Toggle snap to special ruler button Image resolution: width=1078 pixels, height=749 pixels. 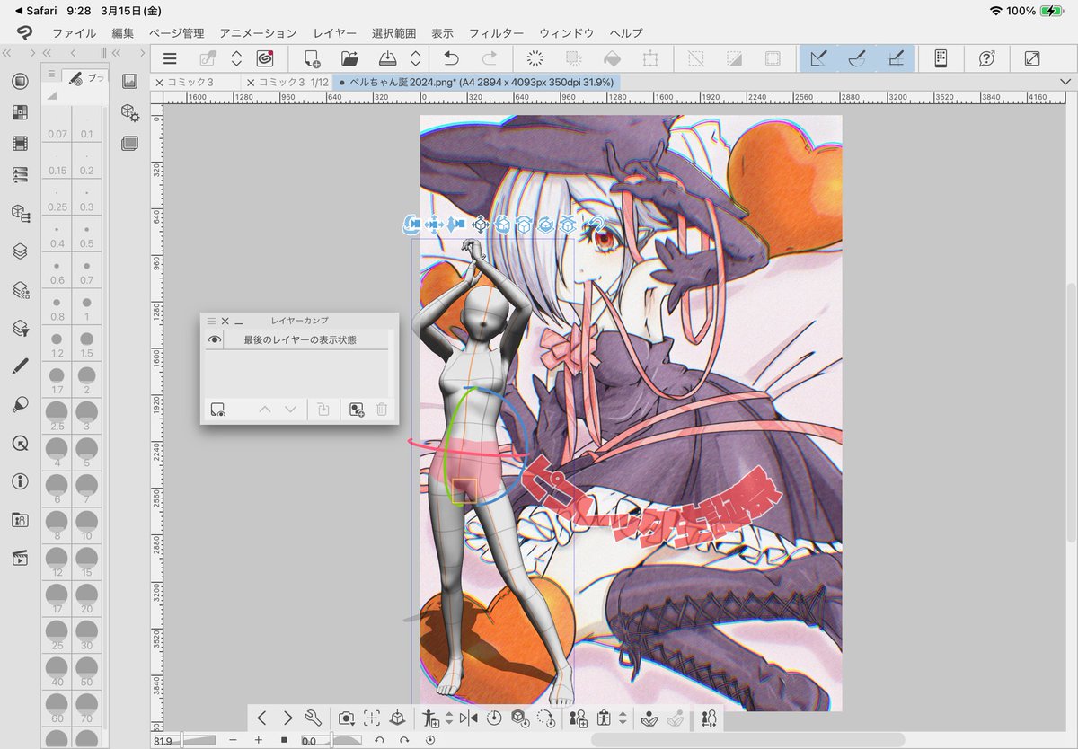click(856, 58)
